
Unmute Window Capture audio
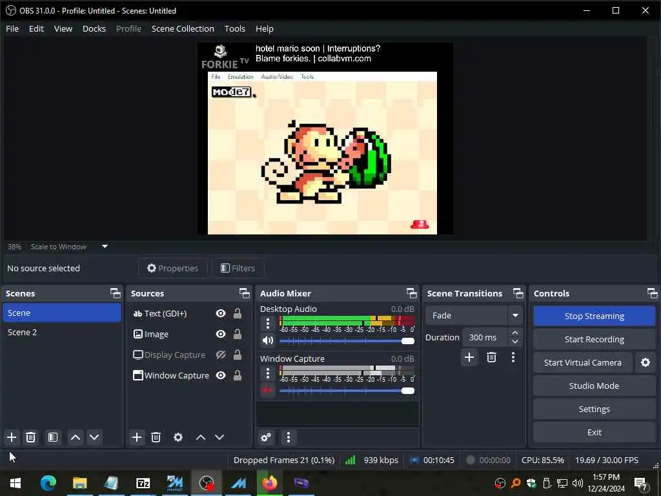point(268,390)
